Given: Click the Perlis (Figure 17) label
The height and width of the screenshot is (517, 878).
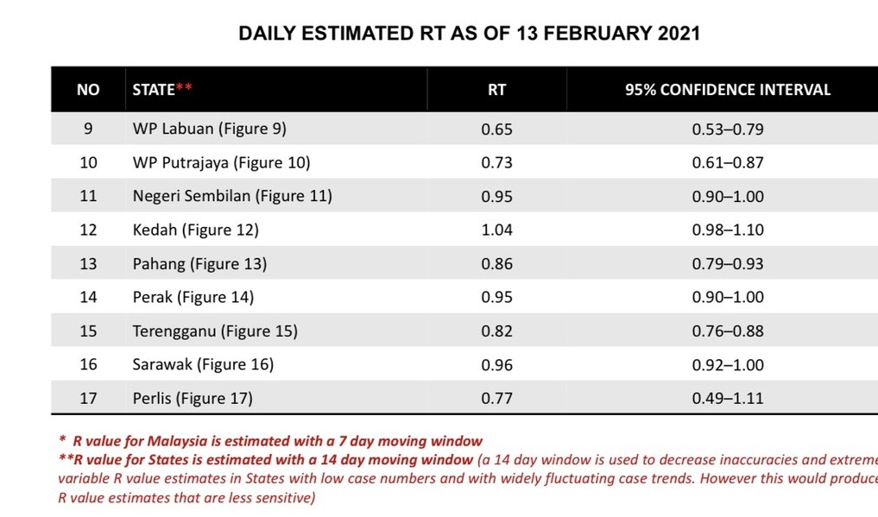Looking at the screenshot, I should click(193, 399).
